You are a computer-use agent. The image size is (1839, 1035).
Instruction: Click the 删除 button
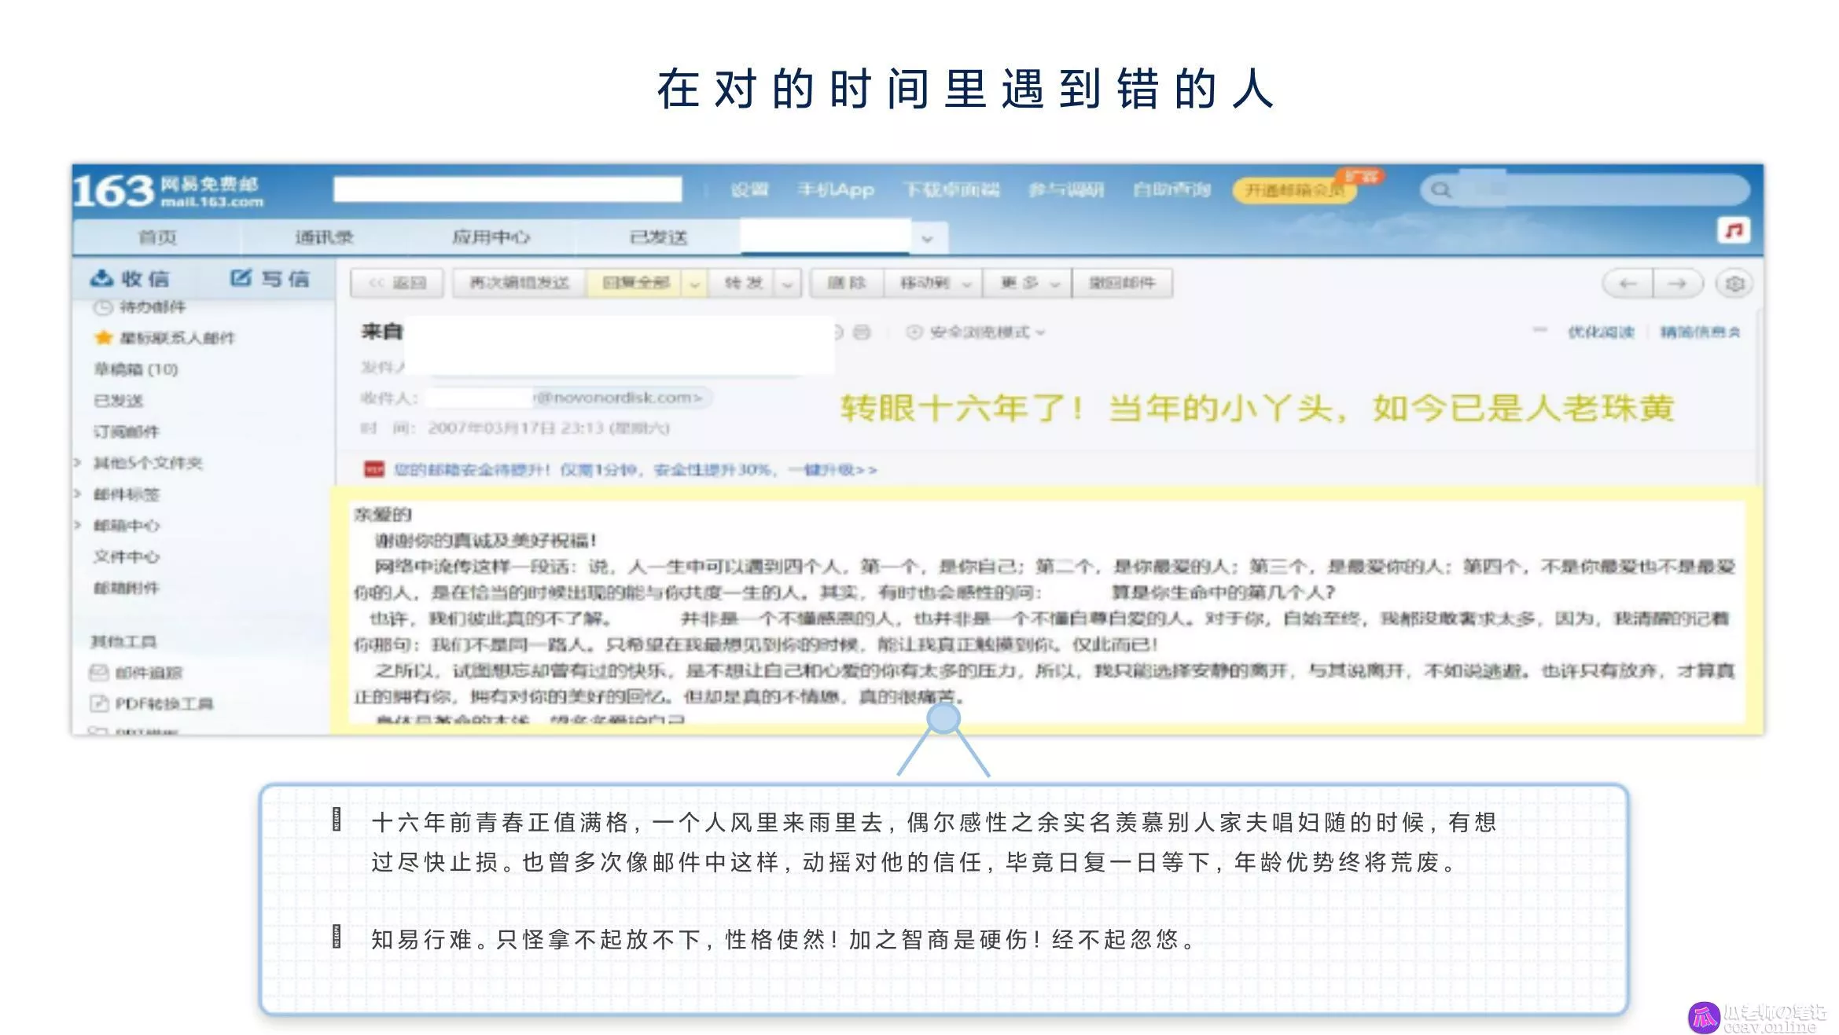pyautogui.click(x=846, y=283)
